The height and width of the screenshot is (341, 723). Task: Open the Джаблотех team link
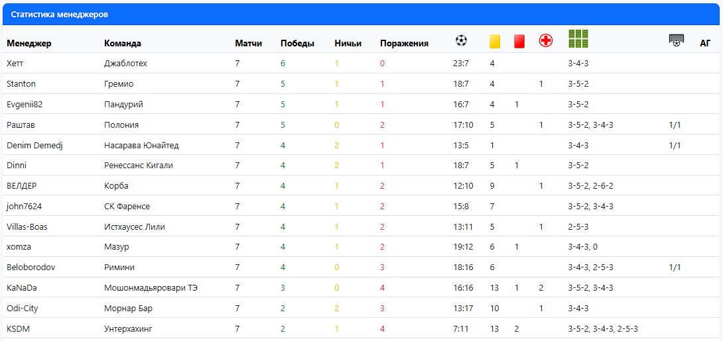coord(125,64)
